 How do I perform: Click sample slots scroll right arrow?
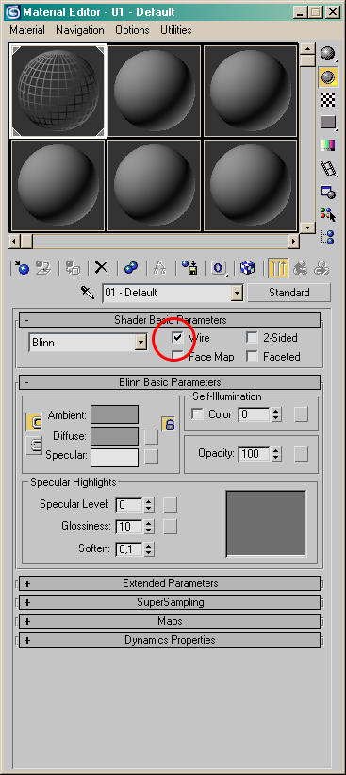point(293,242)
